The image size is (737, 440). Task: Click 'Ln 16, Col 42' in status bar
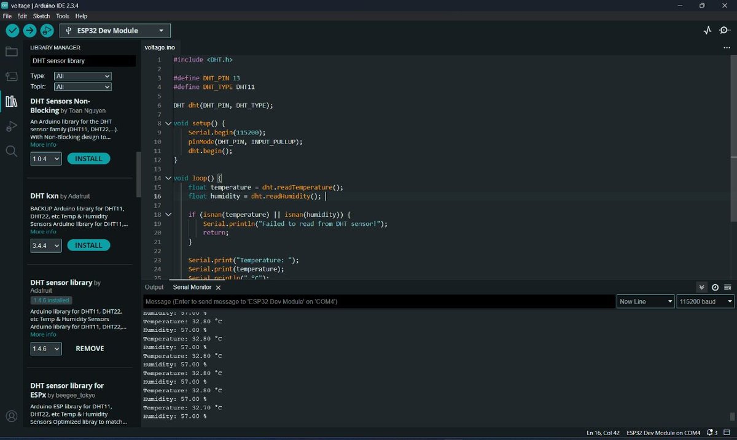(x=602, y=433)
